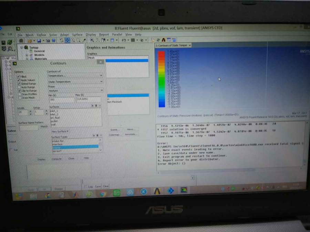
Task: Click the Min (k) input field
Action: [x=62, y=100]
